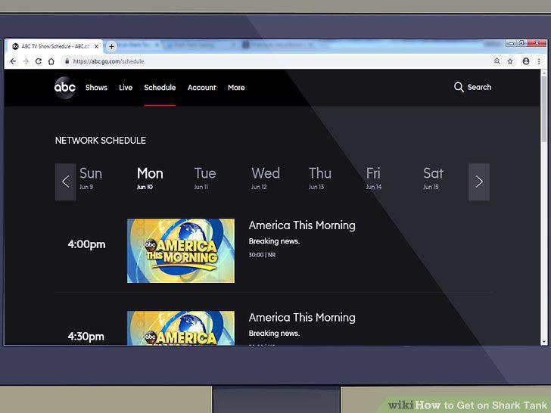The height and width of the screenshot is (413, 551).
Task: Click the browser back arrow
Action: tap(13, 61)
